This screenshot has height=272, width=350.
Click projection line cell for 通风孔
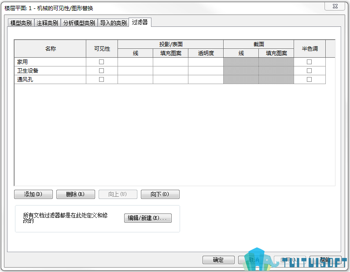click(136, 79)
